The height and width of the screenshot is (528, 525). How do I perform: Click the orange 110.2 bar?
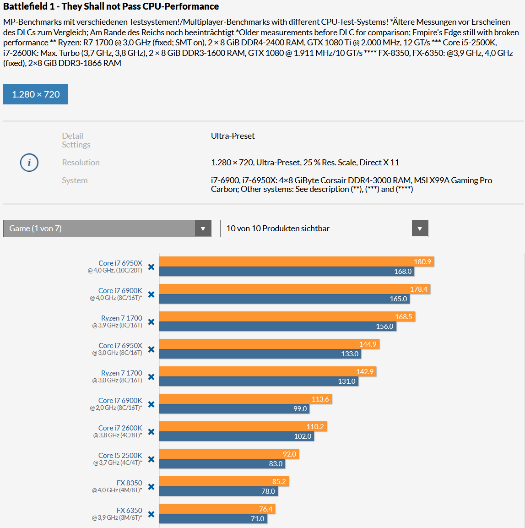click(x=243, y=427)
